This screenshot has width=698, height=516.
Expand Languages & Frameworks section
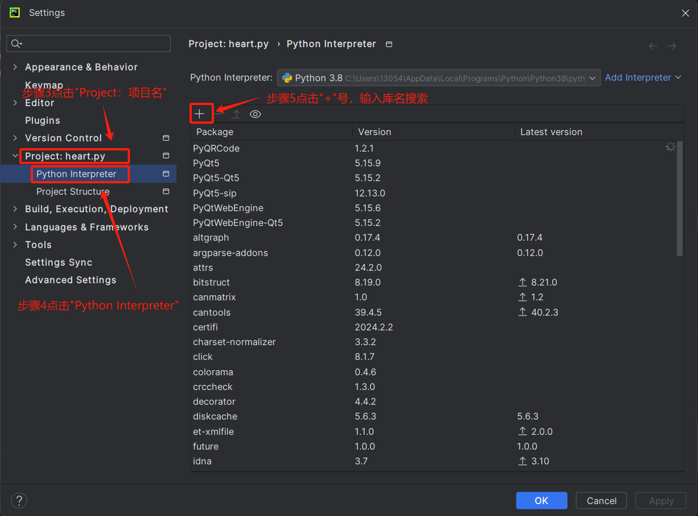coord(15,227)
